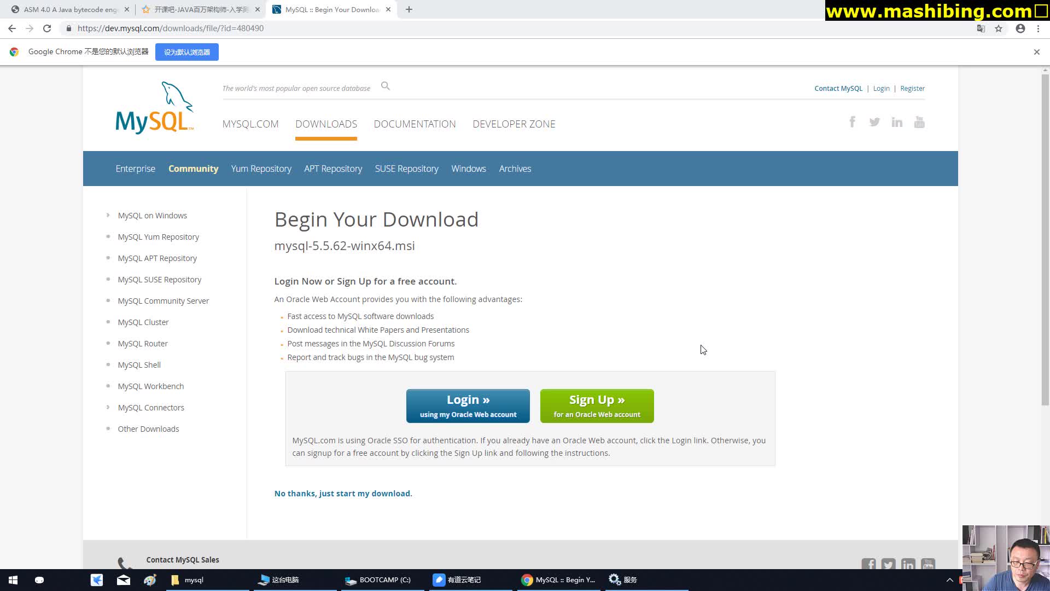Viewport: 1050px width, 591px height.
Task: Open MySQL LinkedIn social icon
Action: tap(897, 121)
